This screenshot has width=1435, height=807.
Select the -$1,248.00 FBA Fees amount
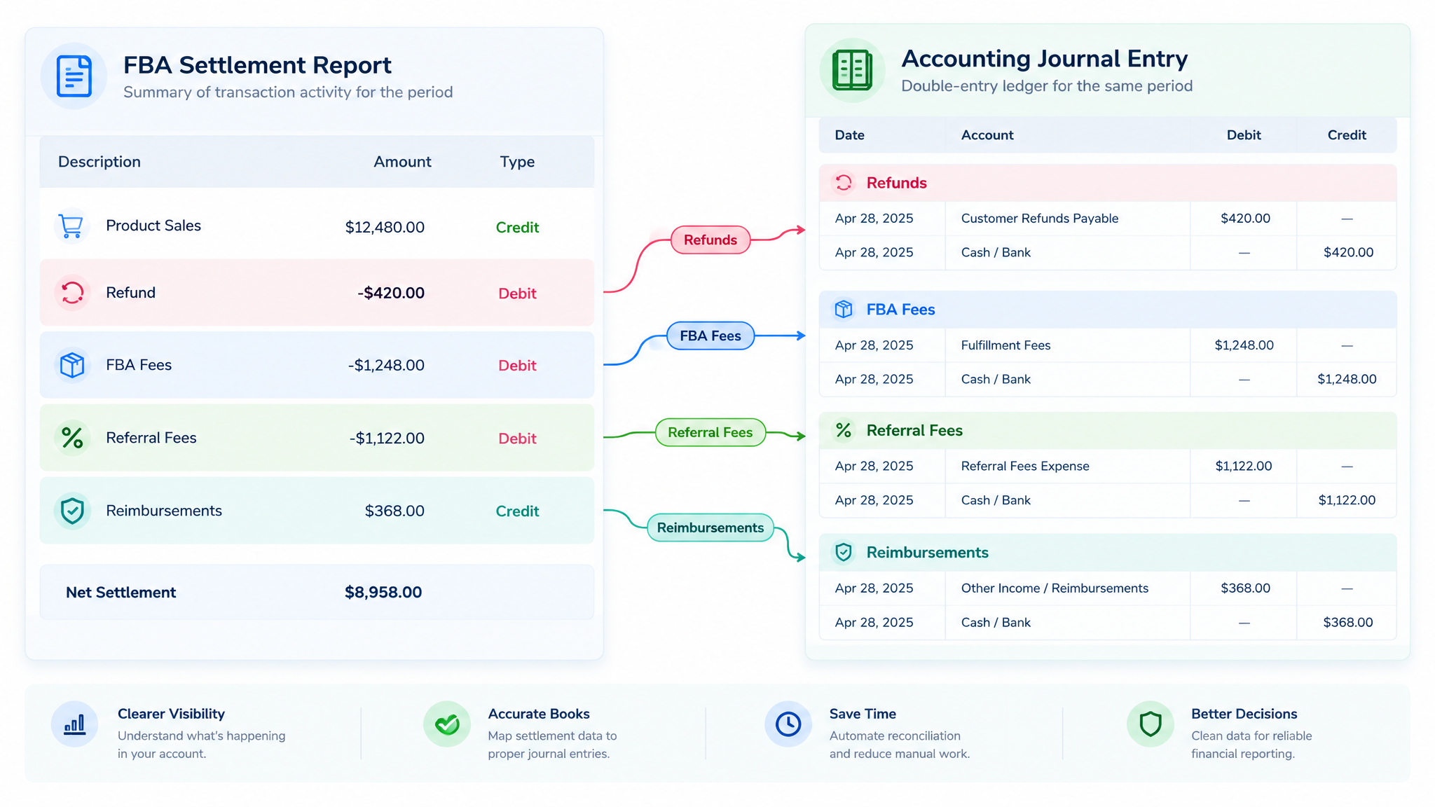coord(386,365)
